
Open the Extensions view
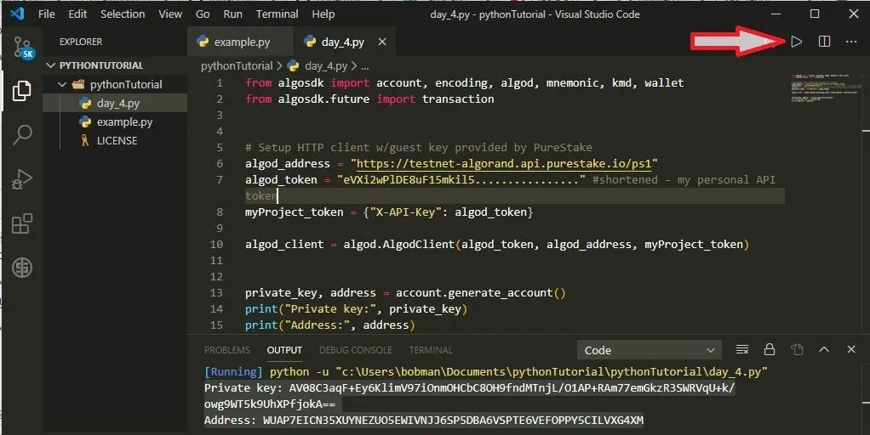tap(22, 223)
